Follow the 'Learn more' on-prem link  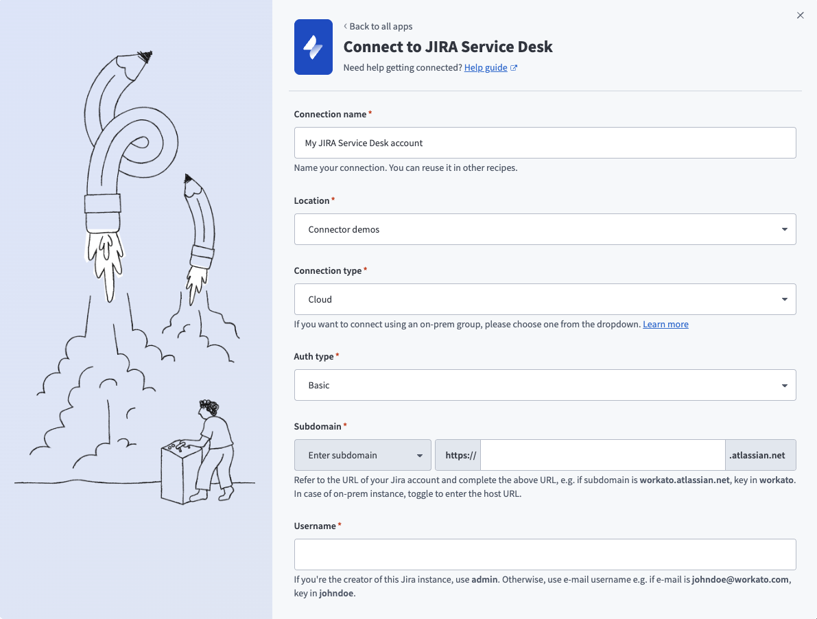coord(665,324)
